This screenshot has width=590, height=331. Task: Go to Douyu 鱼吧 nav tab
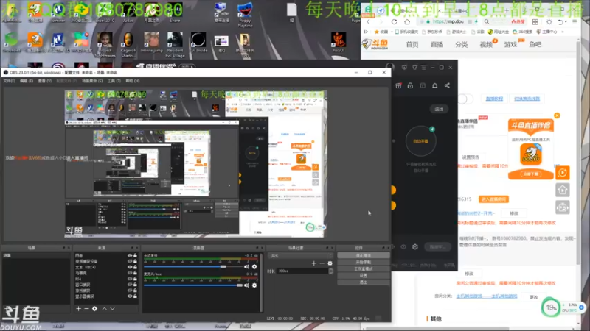(x=535, y=45)
